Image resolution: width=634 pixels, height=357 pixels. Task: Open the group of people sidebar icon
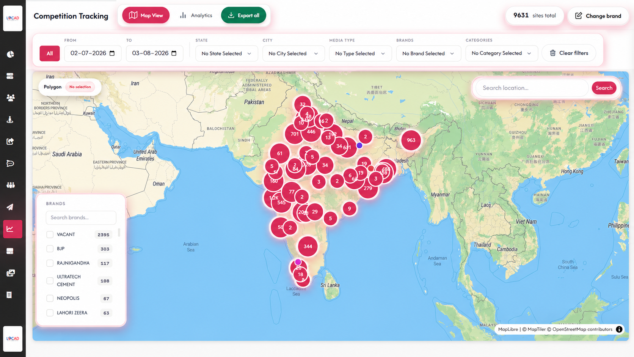click(x=11, y=185)
